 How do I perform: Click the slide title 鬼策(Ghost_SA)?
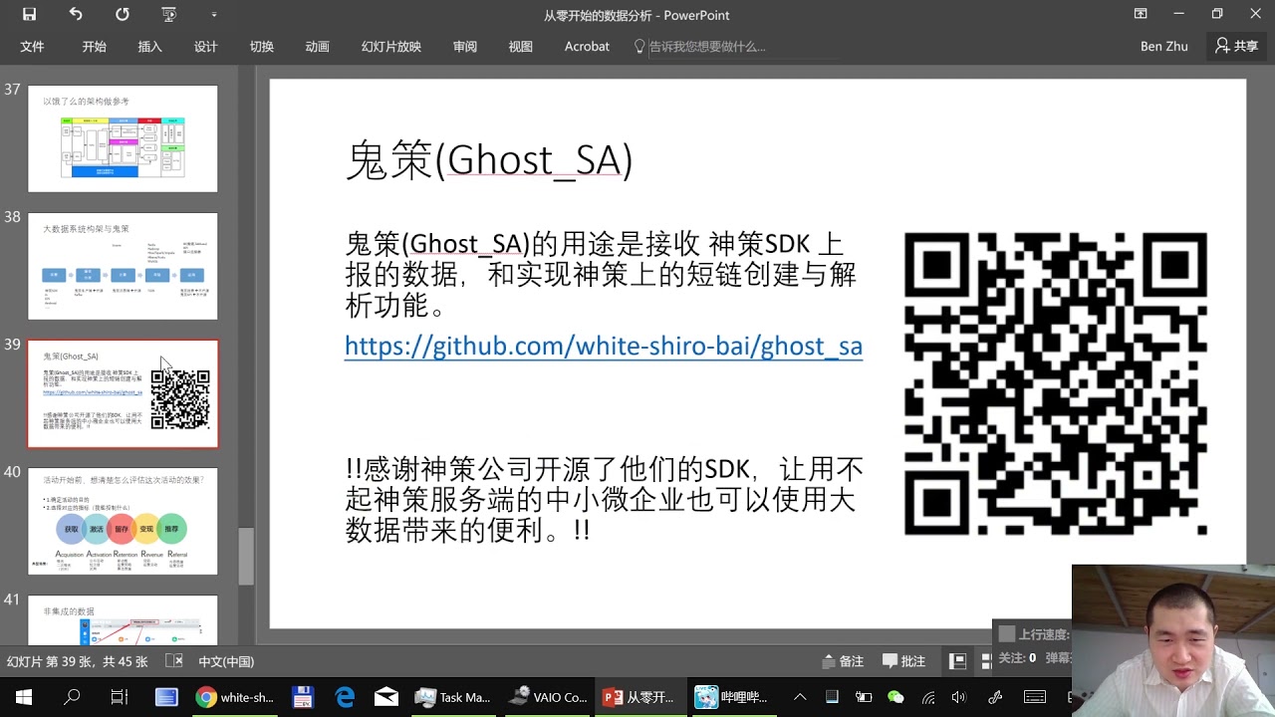(x=489, y=160)
